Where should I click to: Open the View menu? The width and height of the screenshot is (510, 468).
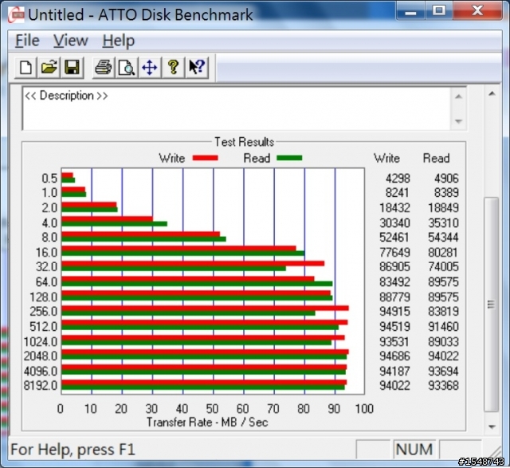[71, 41]
